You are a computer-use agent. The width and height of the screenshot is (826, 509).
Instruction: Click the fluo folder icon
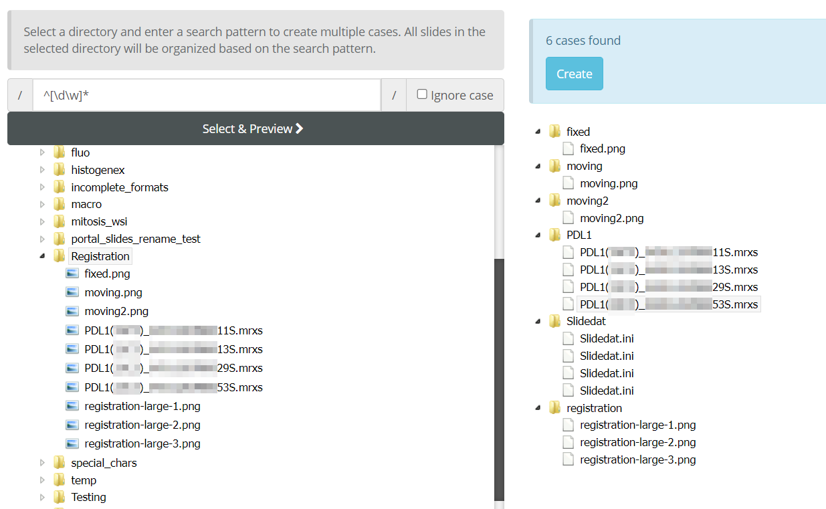pos(60,152)
